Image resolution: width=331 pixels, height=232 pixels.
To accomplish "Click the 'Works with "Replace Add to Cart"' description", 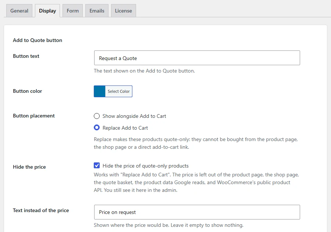I will click(196, 182).
